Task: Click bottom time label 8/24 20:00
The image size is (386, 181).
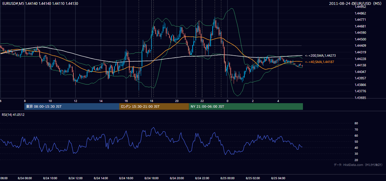Action: click(x=177, y=178)
